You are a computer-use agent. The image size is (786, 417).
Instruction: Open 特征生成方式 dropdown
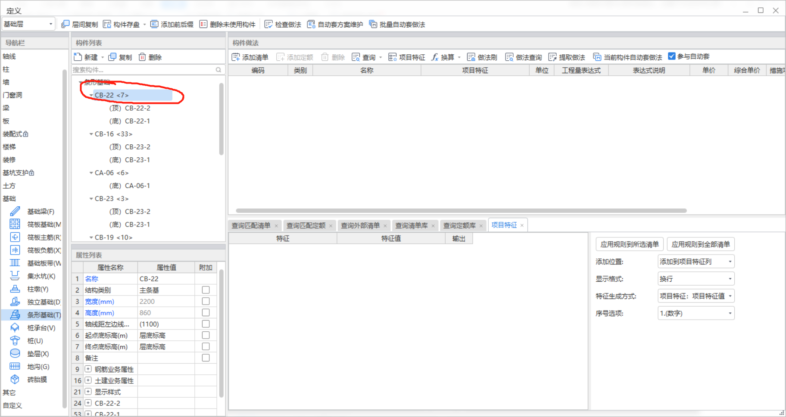click(696, 296)
